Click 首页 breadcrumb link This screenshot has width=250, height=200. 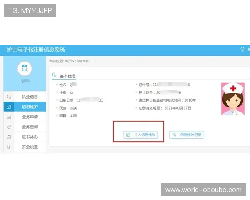pos(68,61)
